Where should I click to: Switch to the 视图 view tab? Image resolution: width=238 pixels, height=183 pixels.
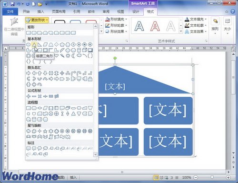click(120, 11)
